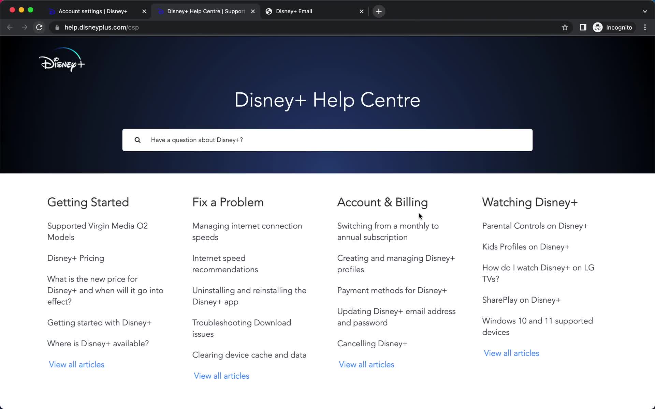Viewport: 655px width, 409px height.
Task: Open Creating and managing Disney+ profiles article
Action: coord(396,264)
